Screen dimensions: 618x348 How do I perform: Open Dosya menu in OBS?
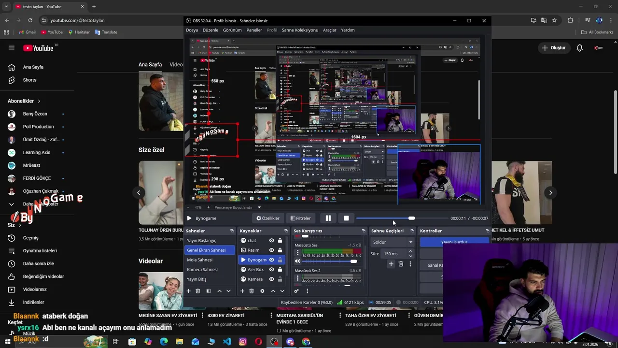(192, 30)
